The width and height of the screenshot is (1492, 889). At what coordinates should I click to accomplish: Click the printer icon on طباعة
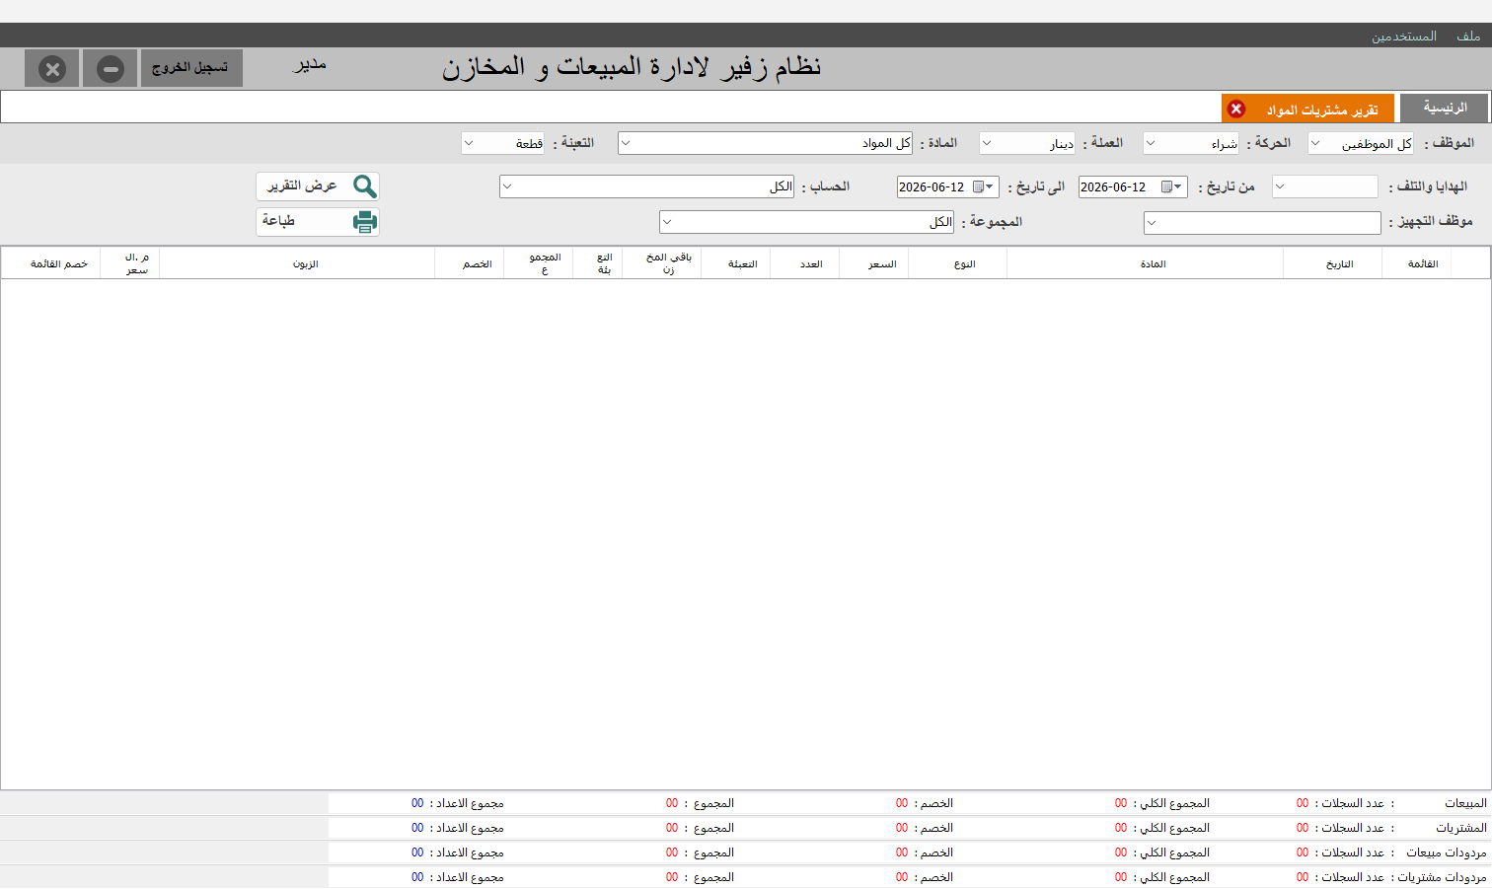coord(365,222)
